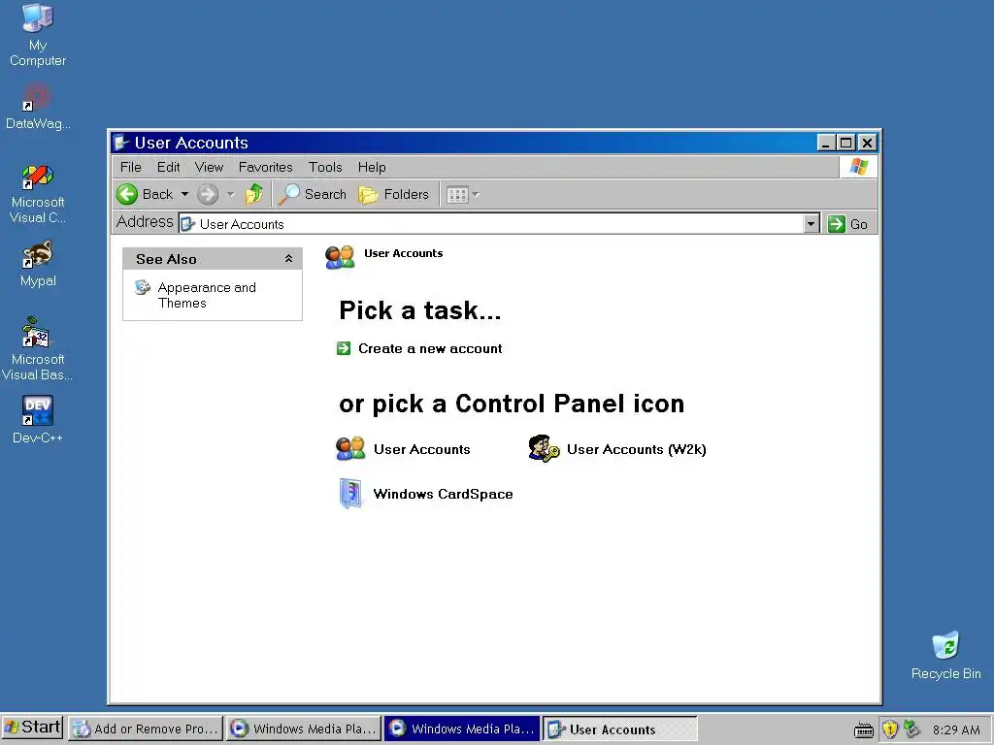Screen dimensions: 994x745
Task: Open the User Accounts (W2k) icon
Action: pos(544,448)
